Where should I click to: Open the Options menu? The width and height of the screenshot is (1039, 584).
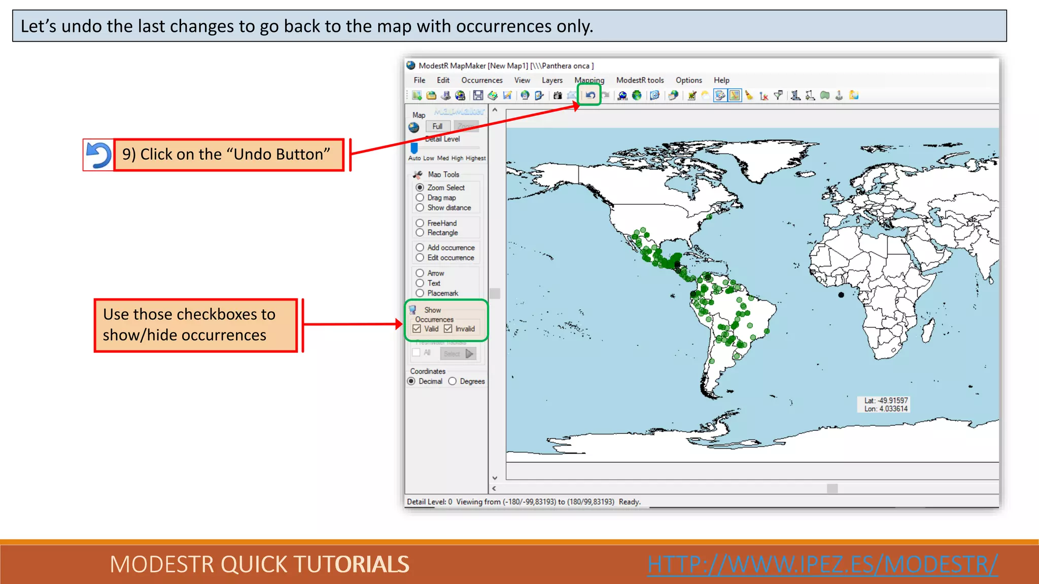pyautogui.click(x=688, y=80)
